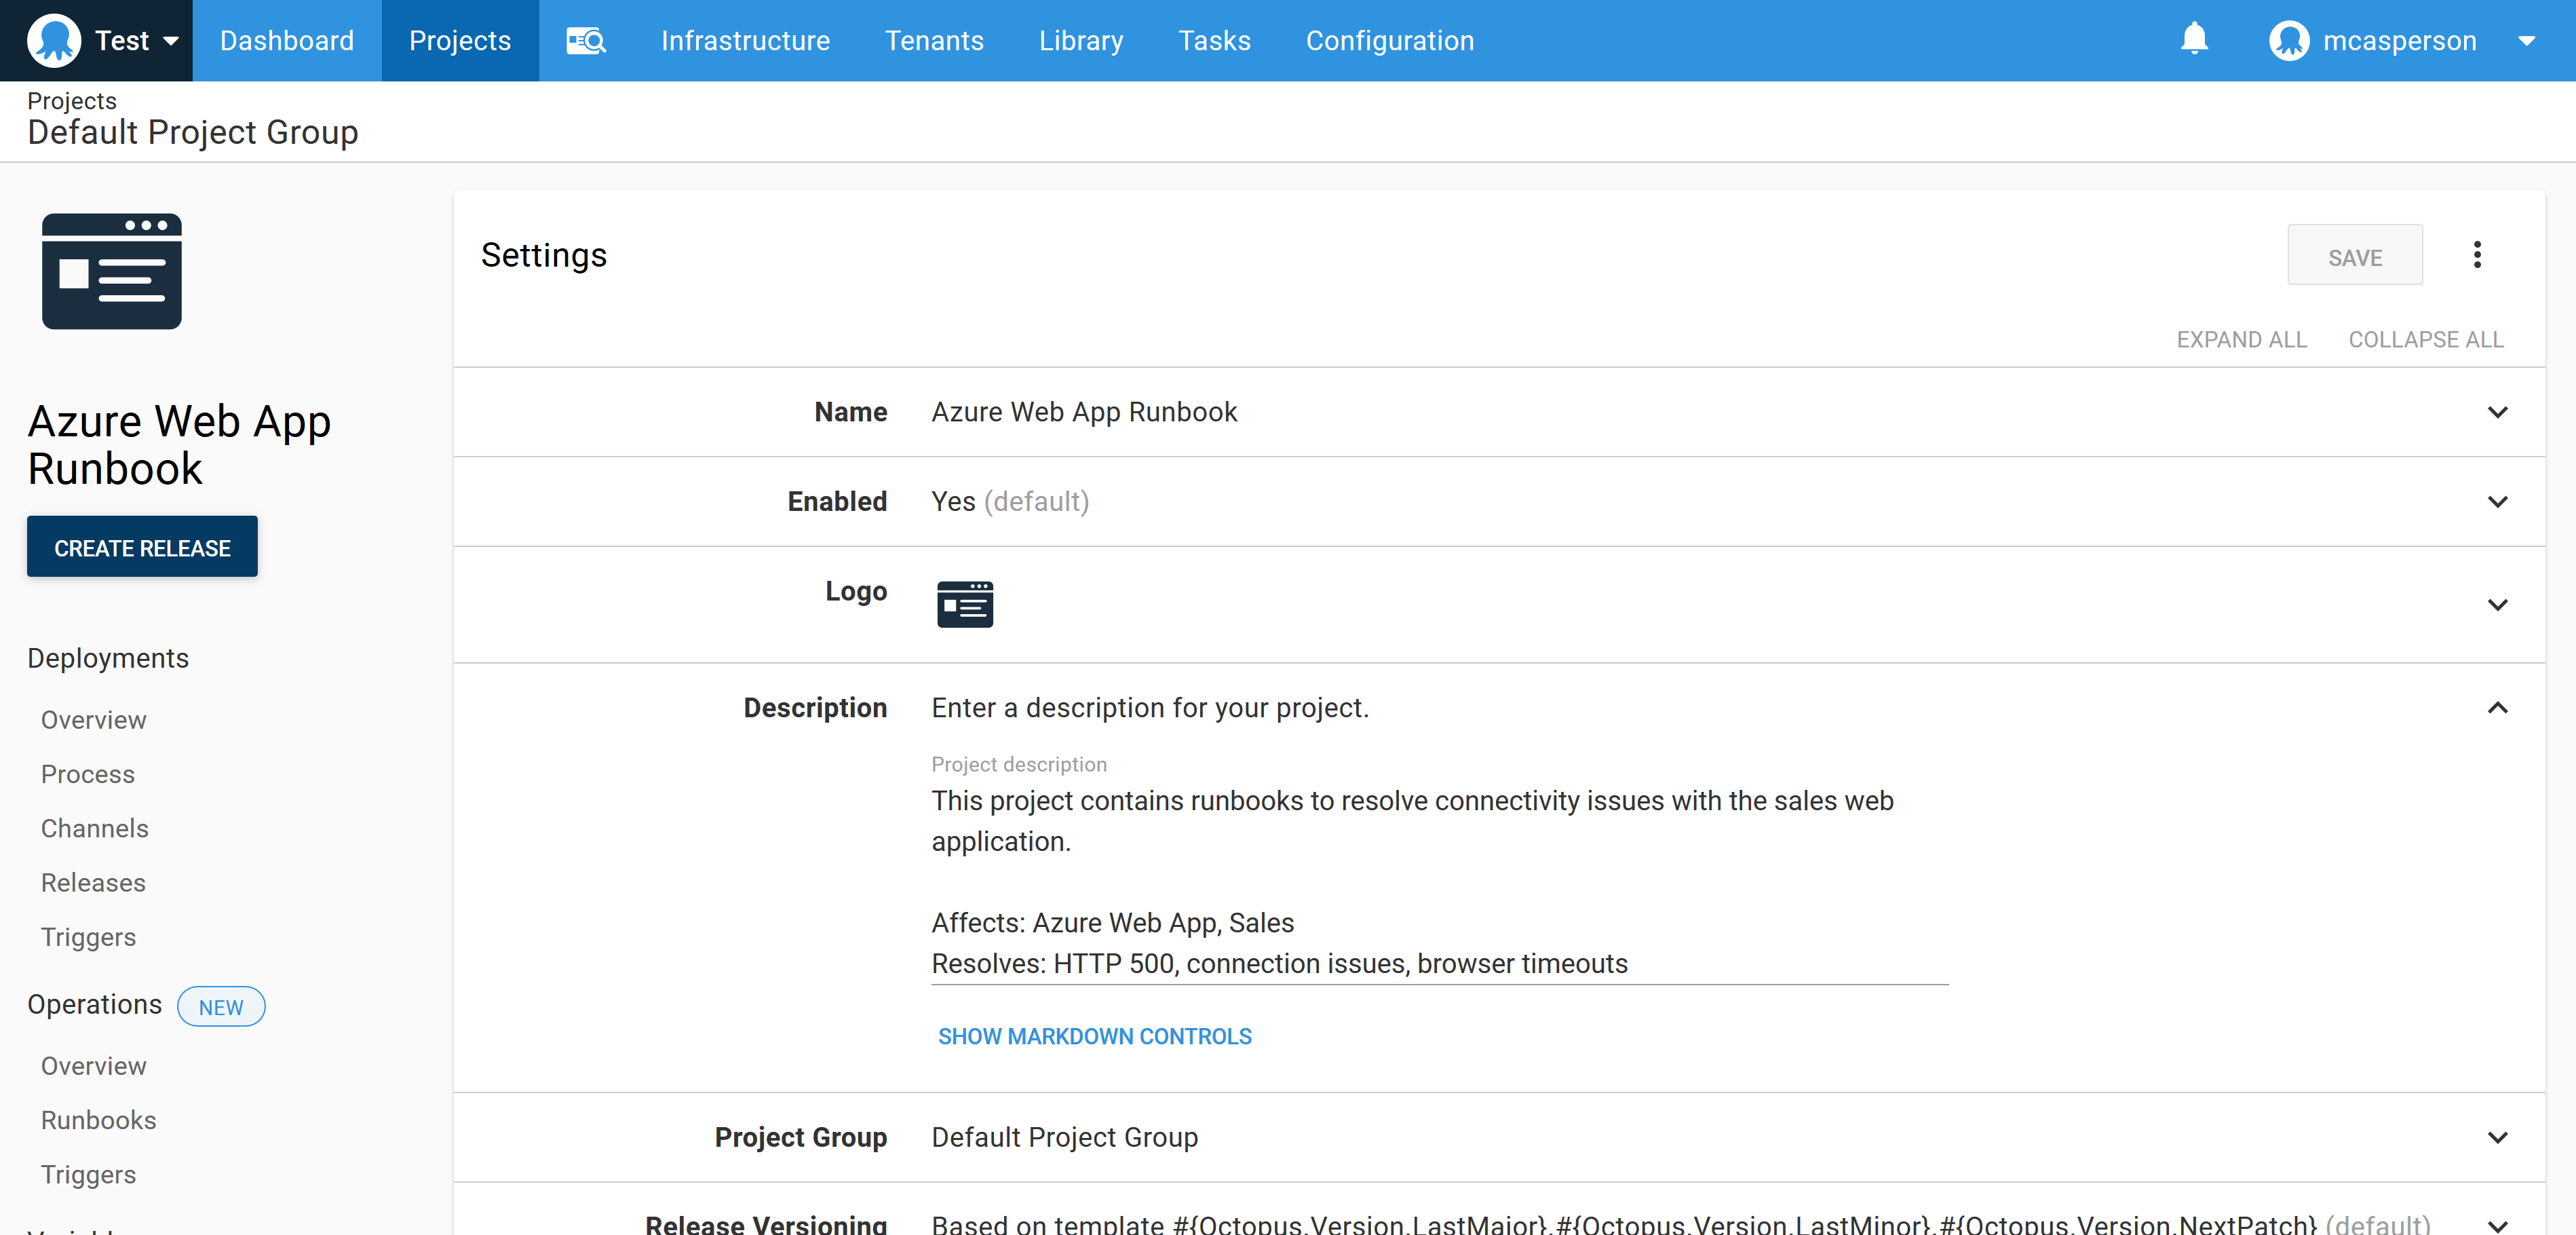Expand the Name settings row

2498,412
